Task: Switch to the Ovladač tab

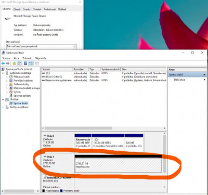Action: [37, 9]
